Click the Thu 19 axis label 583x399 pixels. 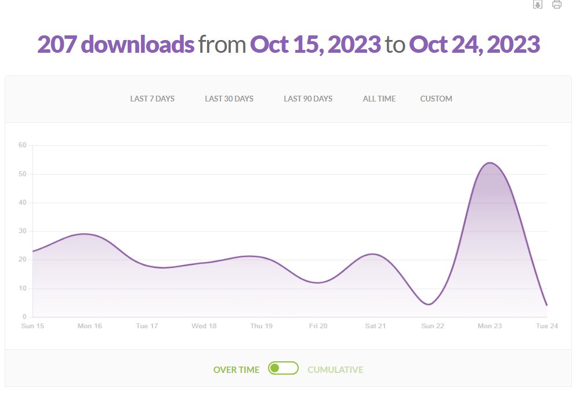262,326
